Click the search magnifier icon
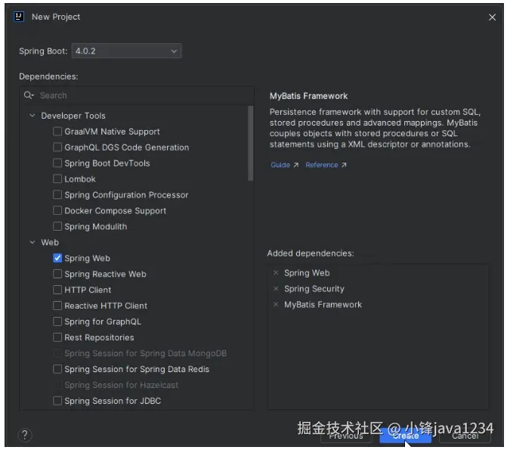 (x=29, y=95)
